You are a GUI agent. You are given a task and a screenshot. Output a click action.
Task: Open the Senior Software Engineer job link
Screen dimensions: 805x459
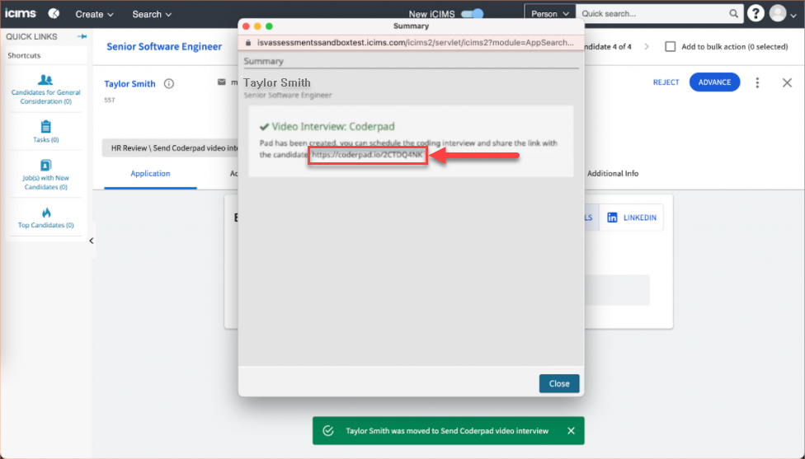tap(164, 47)
